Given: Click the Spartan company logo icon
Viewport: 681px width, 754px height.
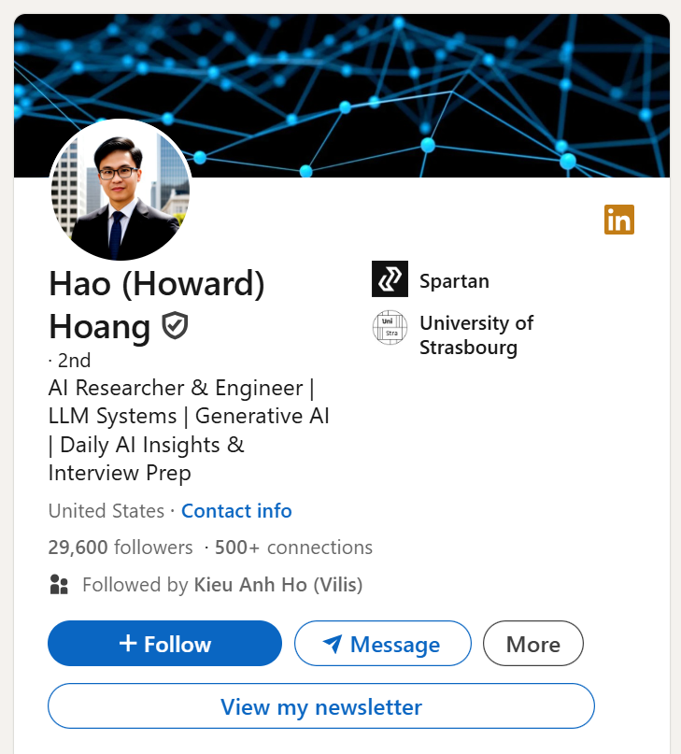Looking at the screenshot, I should (390, 279).
